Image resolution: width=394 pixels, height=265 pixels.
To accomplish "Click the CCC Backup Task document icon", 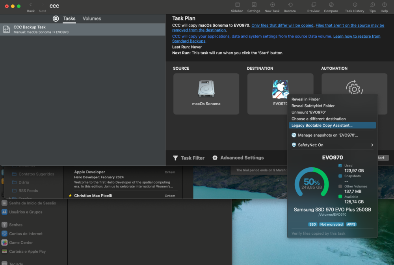I will [x=7, y=30].
